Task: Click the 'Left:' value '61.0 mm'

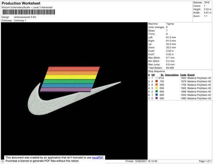Action: [171, 37]
